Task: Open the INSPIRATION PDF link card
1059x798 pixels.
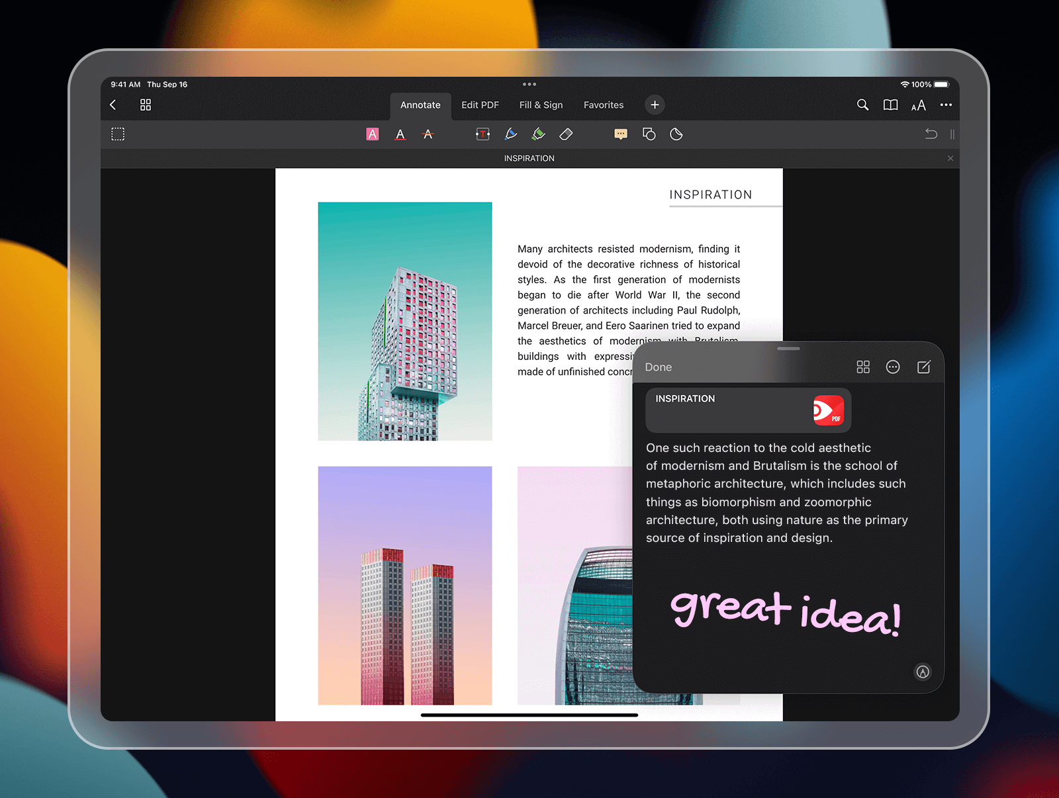Action: point(748,410)
